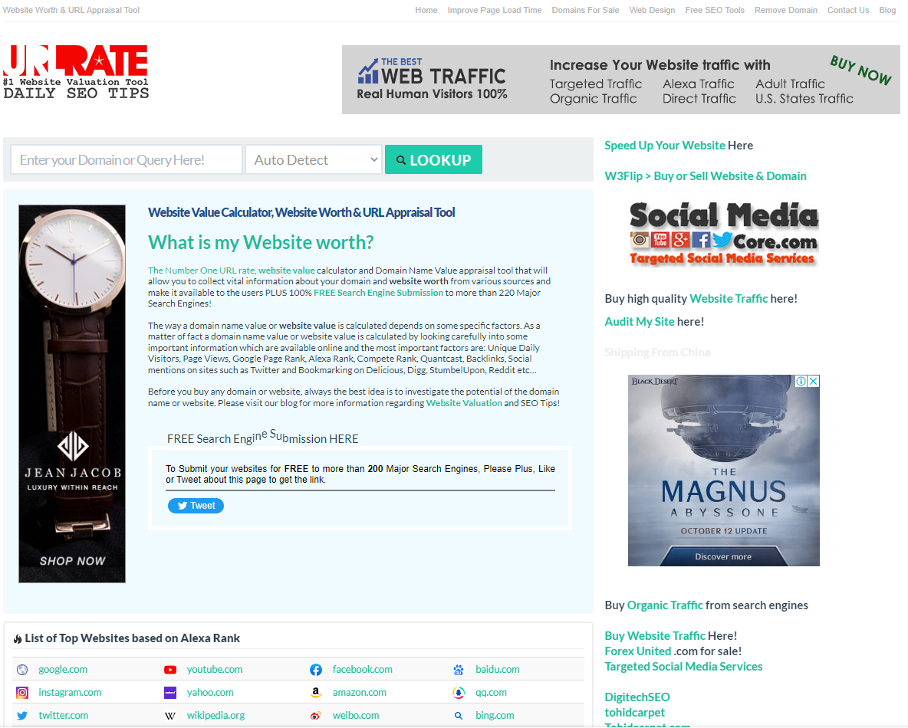The image size is (908, 728).
Task: Click the Facebook favicon icon
Action: tap(316, 670)
